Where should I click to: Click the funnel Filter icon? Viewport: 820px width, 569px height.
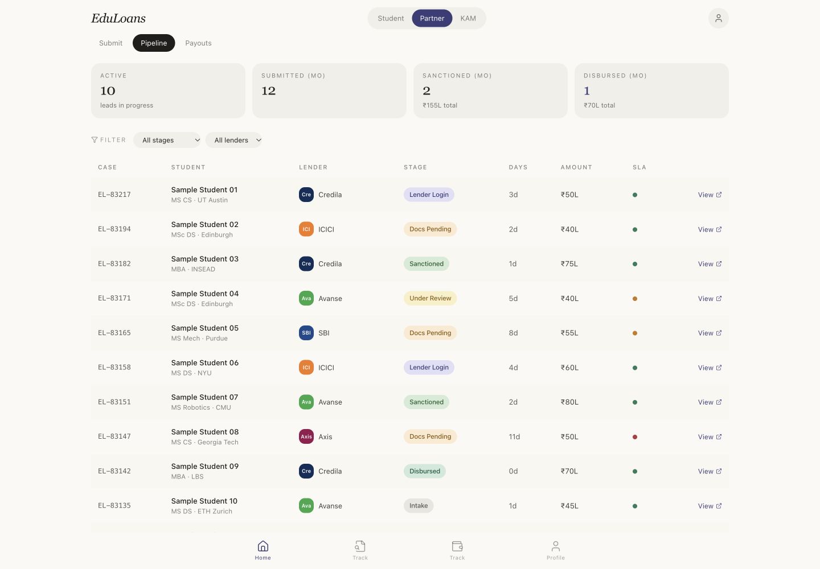pos(95,140)
